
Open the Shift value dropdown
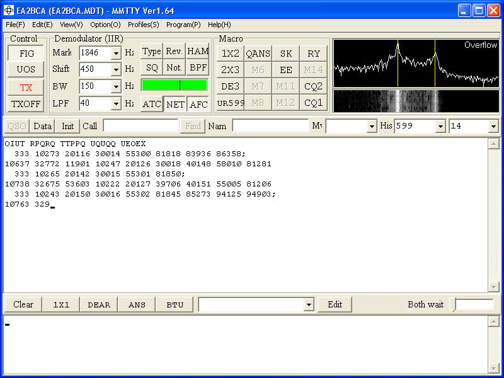click(116, 70)
